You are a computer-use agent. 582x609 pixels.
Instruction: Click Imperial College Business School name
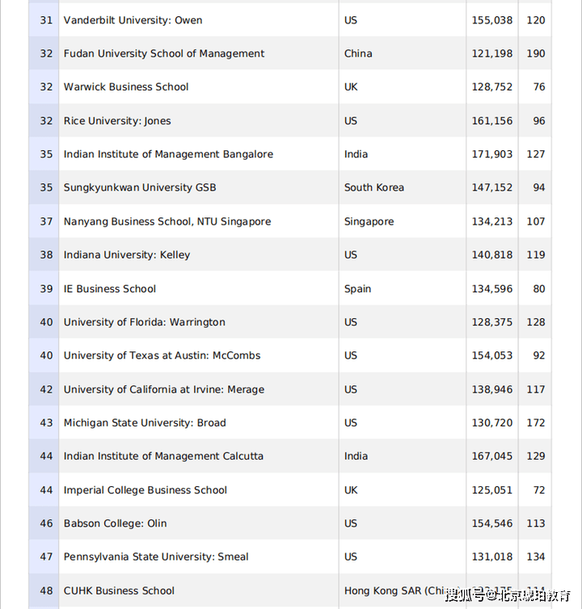pyautogui.click(x=145, y=490)
